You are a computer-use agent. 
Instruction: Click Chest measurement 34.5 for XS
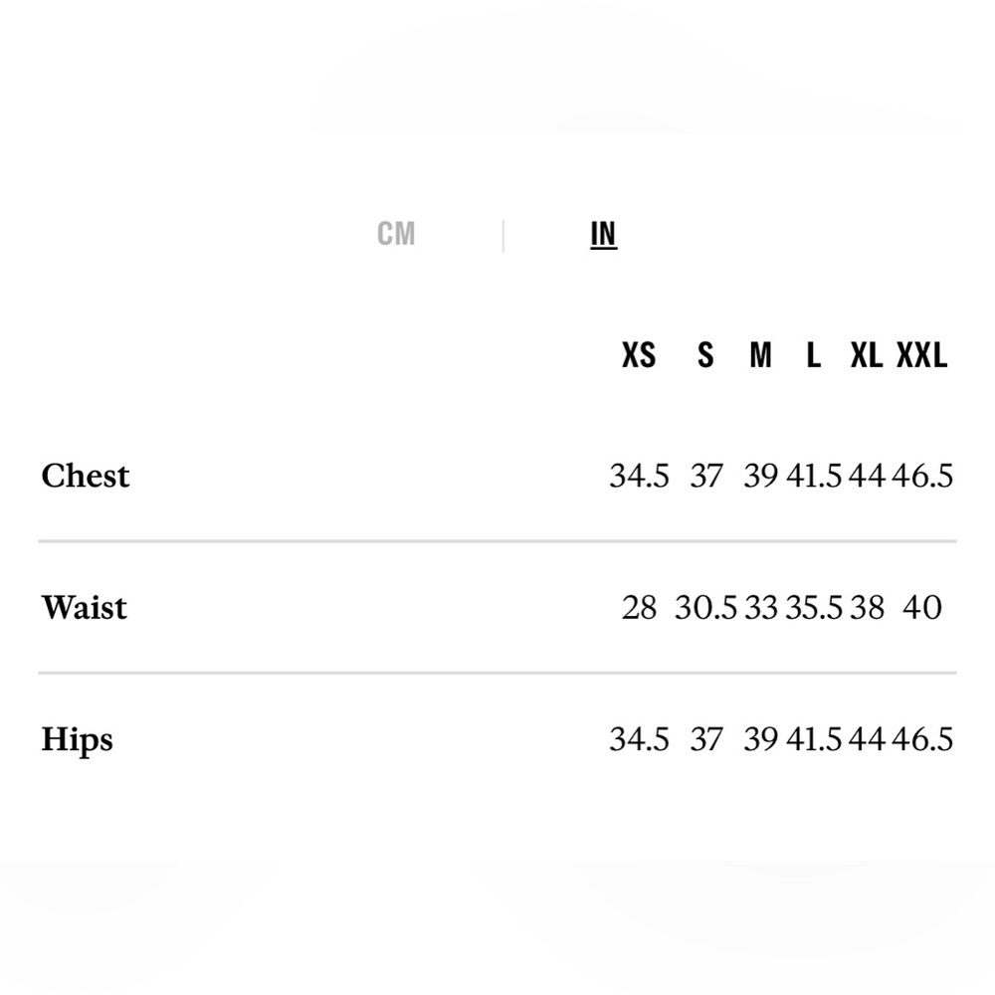click(x=639, y=477)
